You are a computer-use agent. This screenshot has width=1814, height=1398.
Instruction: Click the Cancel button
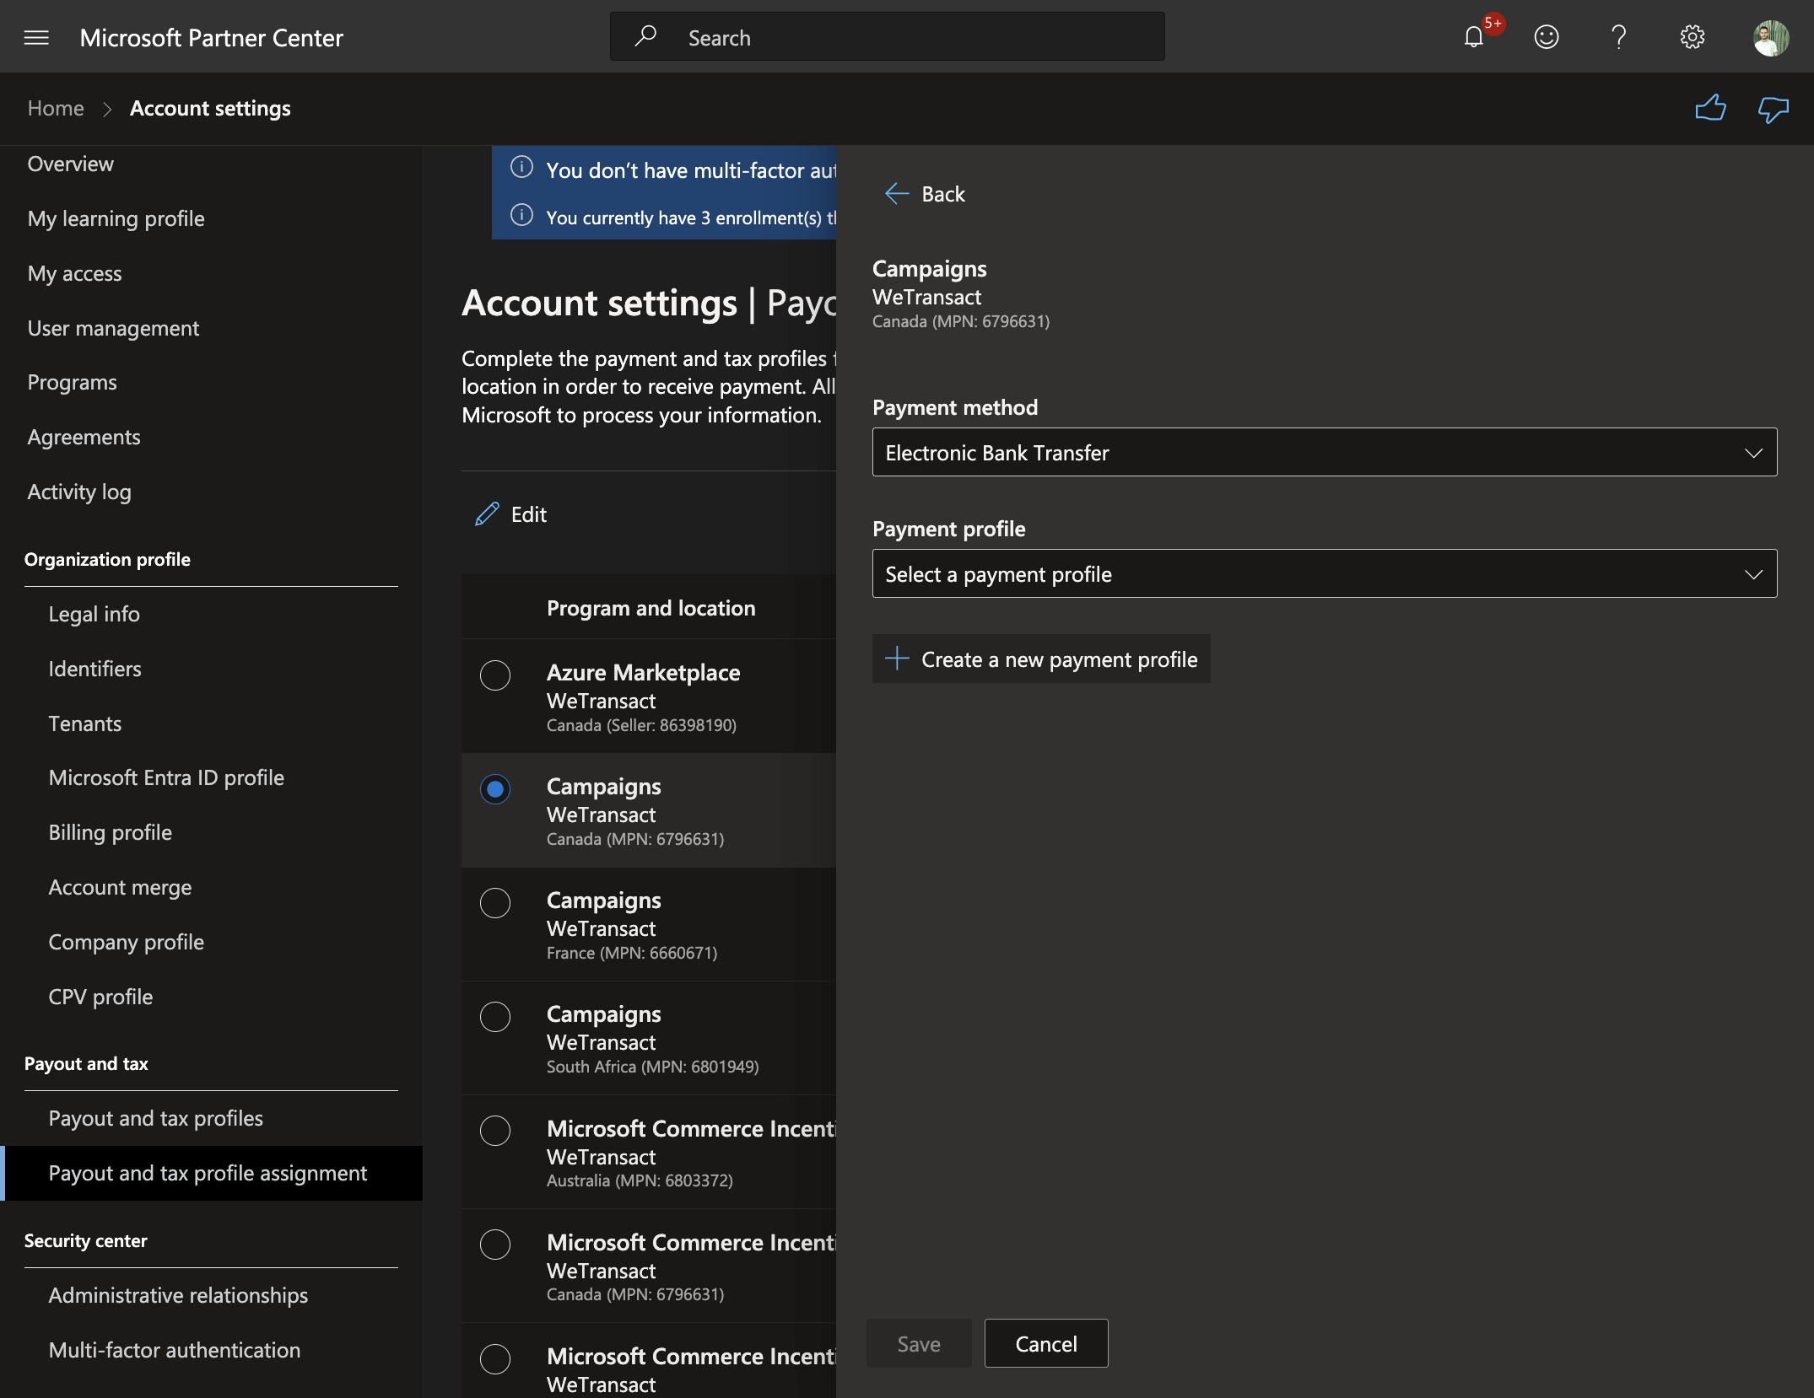point(1046,1344)
